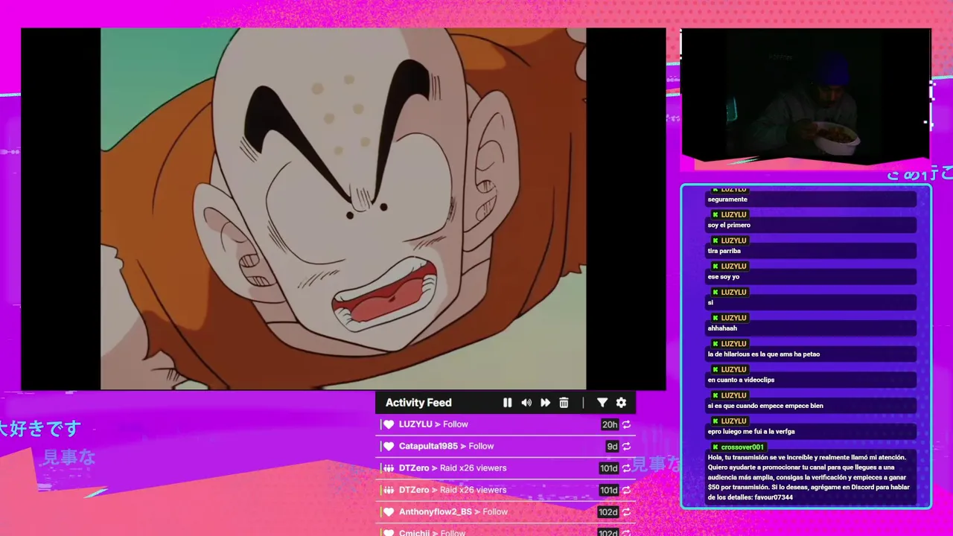Image resolution: width=953 pixels, height=536 pixels.
Task: Click the 9d timestamp badge
Action: [x=612, y=446]
